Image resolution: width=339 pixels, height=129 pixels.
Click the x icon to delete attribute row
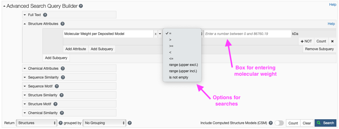click(332, 41)
